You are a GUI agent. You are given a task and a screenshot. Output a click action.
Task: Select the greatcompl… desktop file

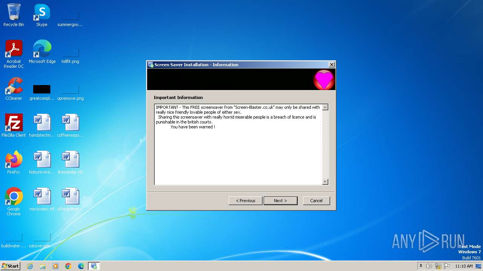click(42, 92)
